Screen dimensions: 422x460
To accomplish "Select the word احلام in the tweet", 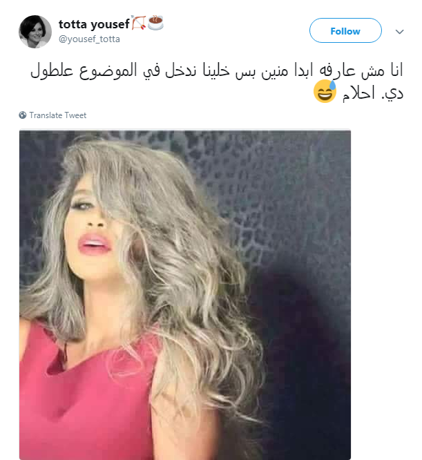I will click(358, 93).
